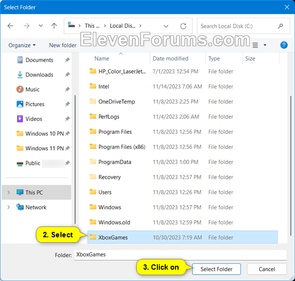295x281 pixels.
Task: Select the XboxGames folder row
Action: 182,237
